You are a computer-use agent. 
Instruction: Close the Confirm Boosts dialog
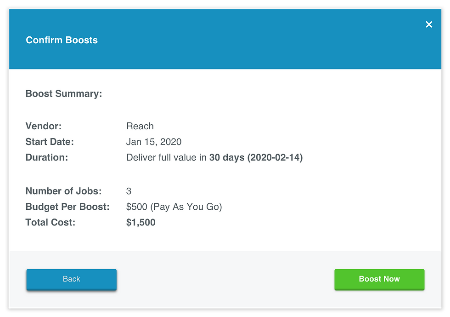[429, 24]
